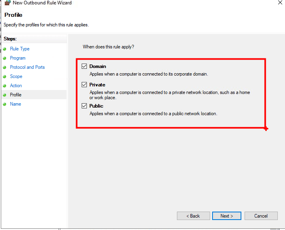Click the green bullet beside Scope
This screenshot has width=285, height=230.
5,77
